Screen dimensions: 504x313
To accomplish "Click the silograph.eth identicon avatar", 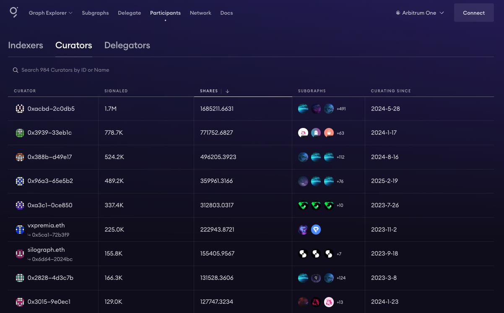I will [20, 254].
